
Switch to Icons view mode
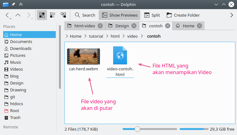click(42, 15)
